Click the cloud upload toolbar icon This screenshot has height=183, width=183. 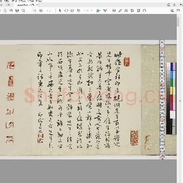point(11,11)
